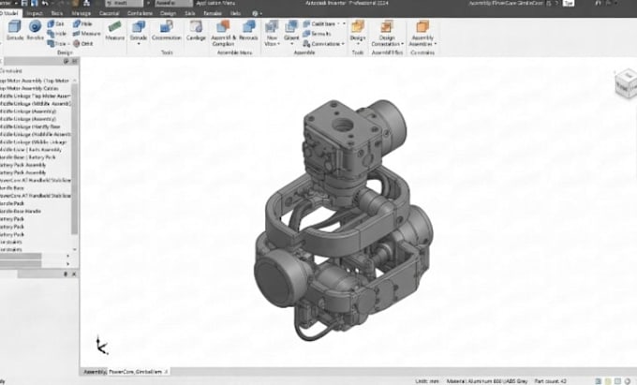
Task: Select the PowerCore_Gimbal document tab
Action: click(x=138, y=372)
